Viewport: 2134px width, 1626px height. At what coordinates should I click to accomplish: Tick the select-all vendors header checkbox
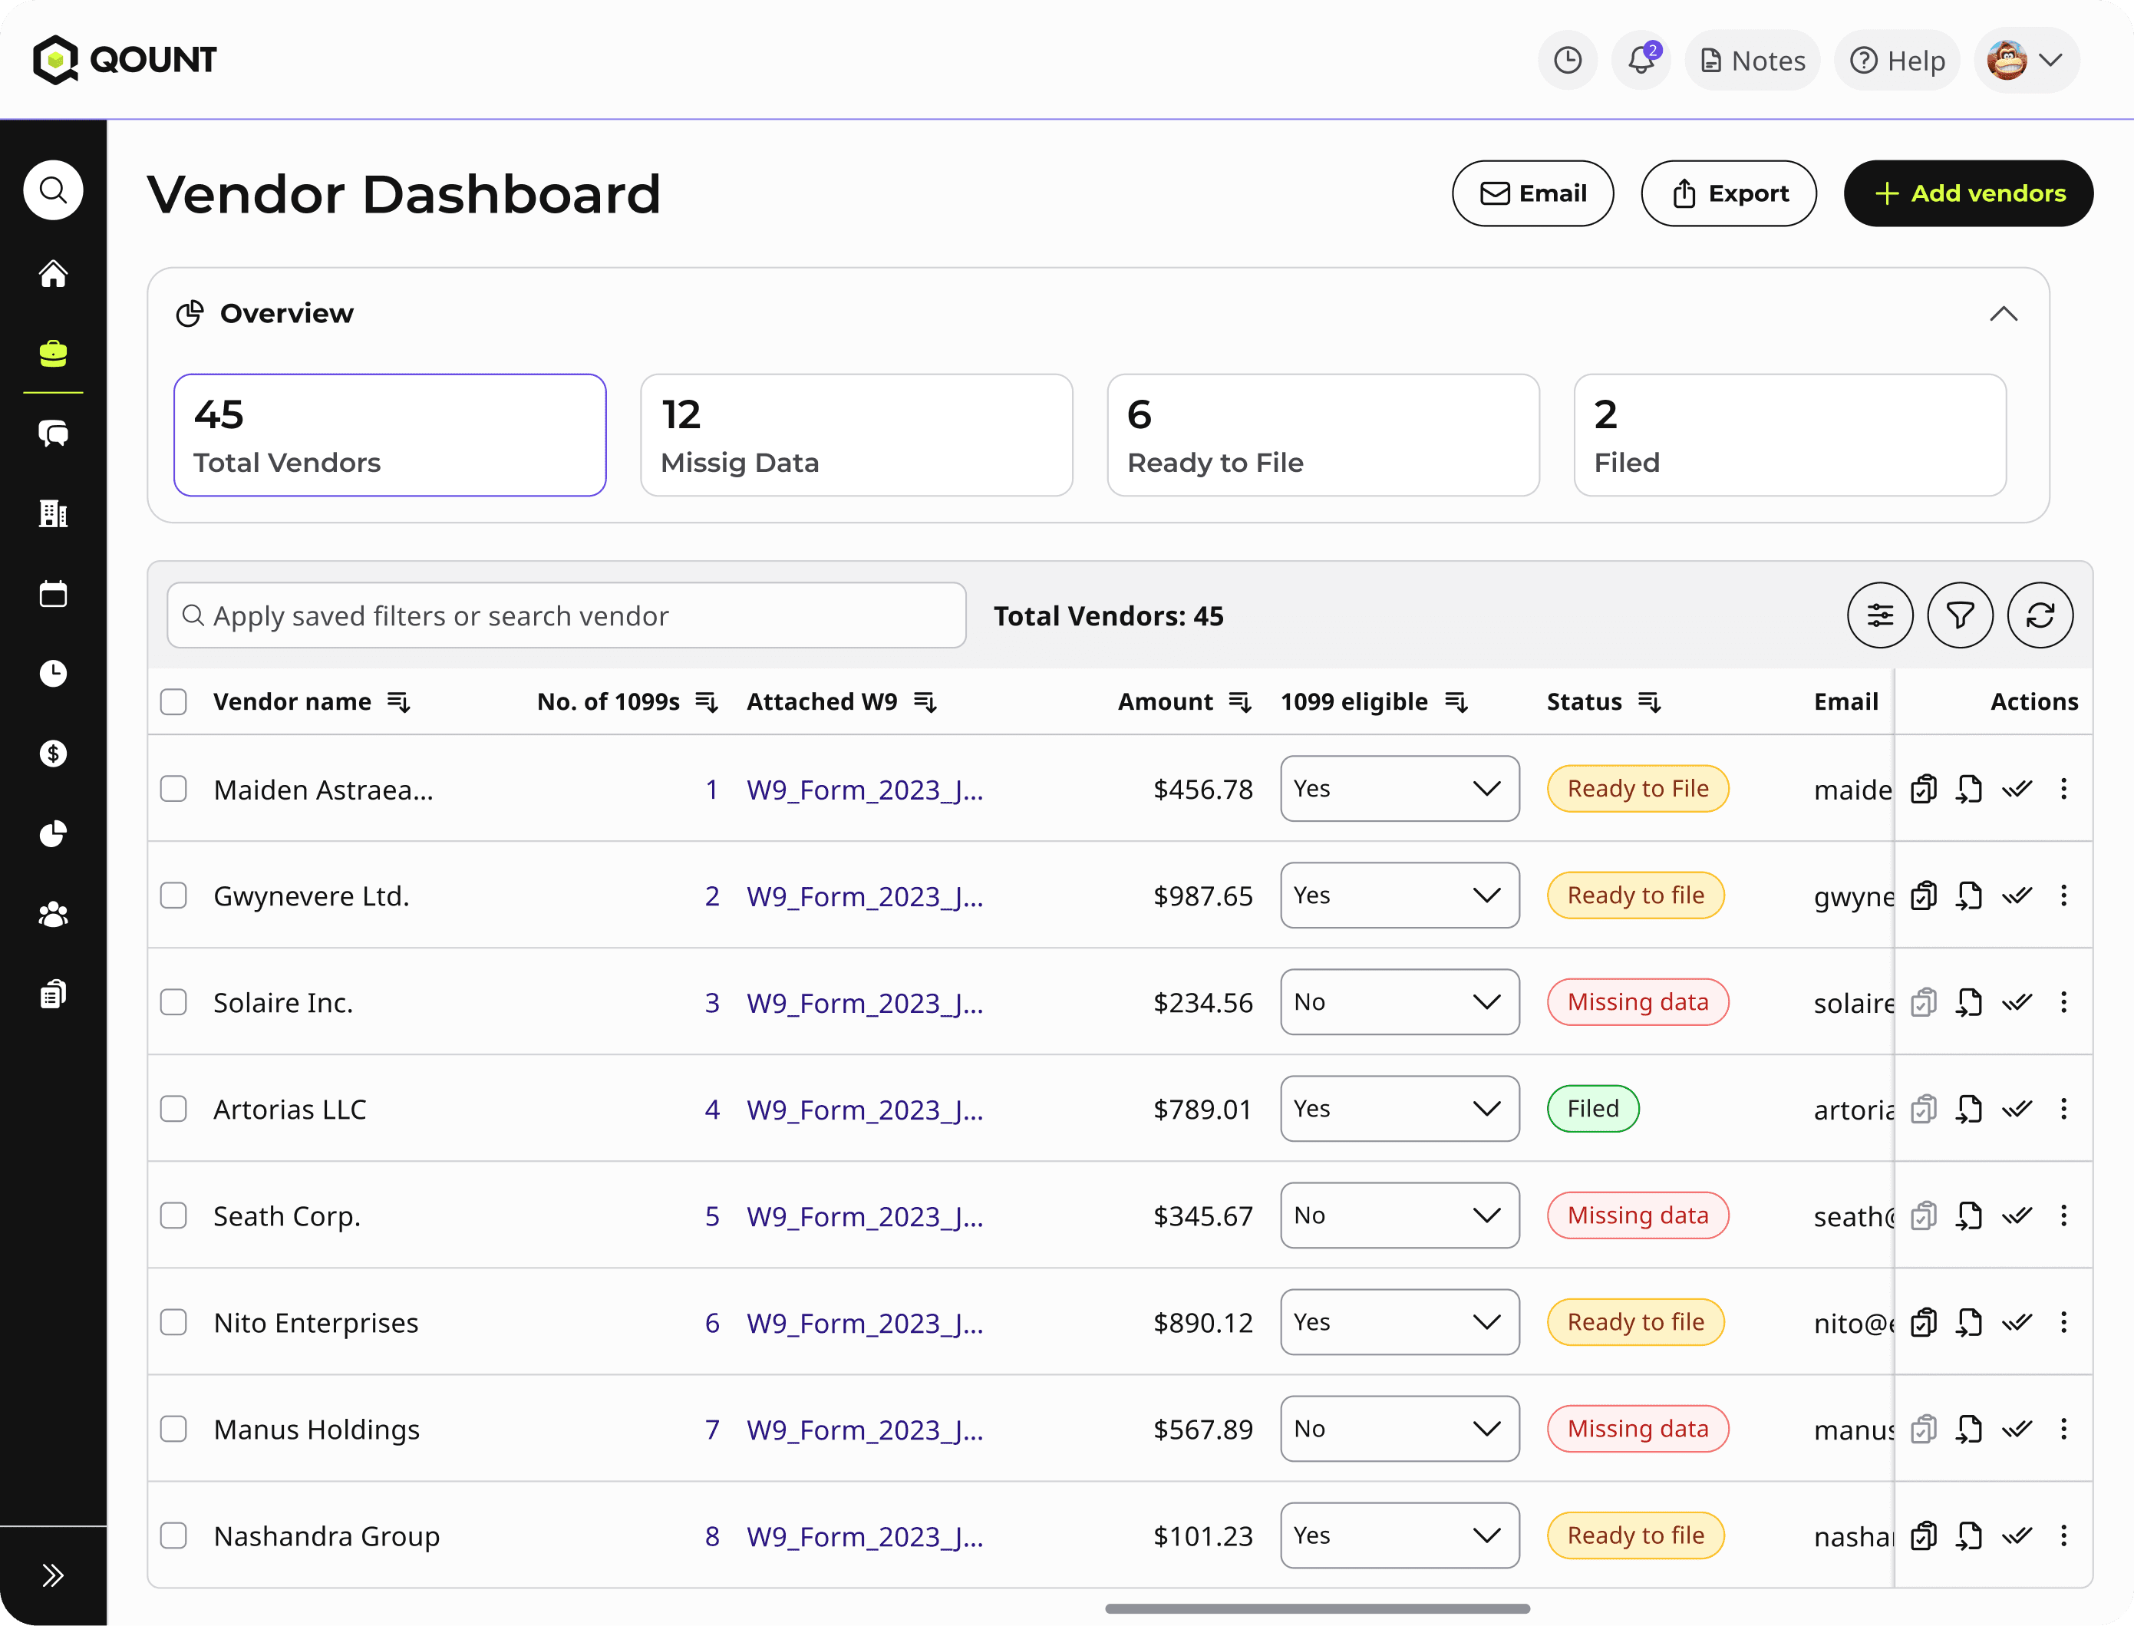173,701
